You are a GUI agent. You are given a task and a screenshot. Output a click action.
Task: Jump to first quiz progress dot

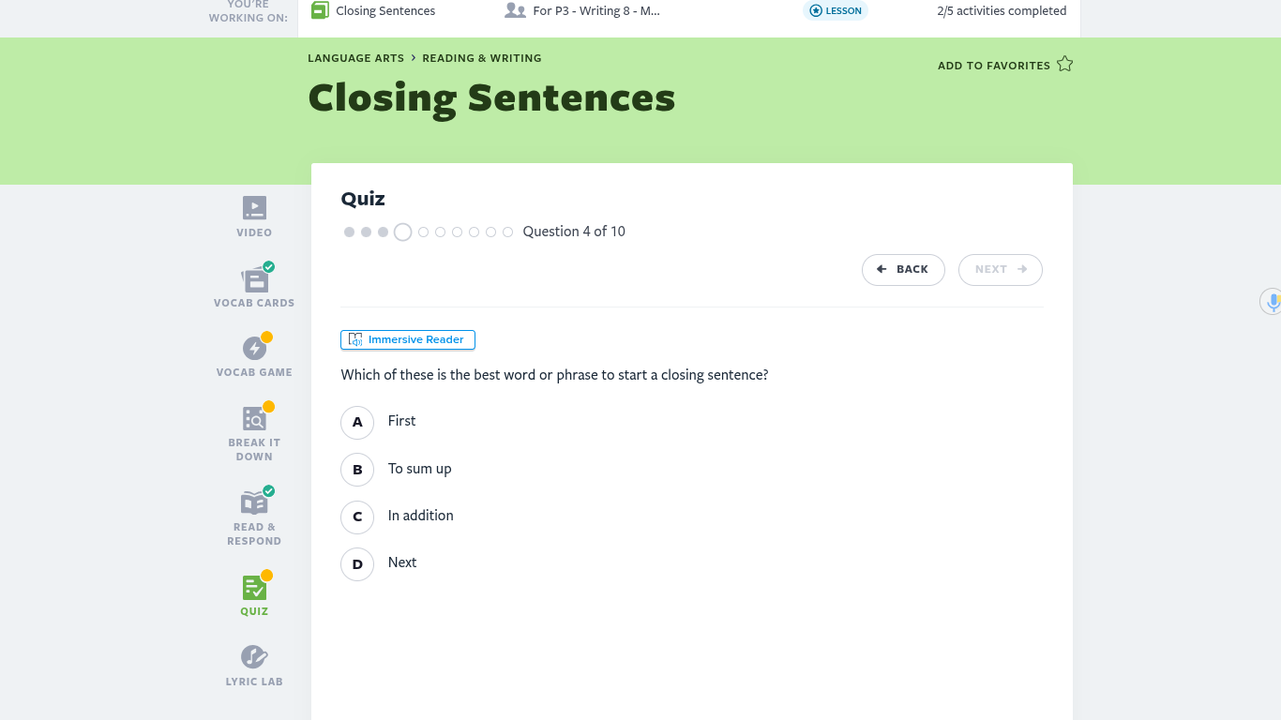click(x=349, y=232)
